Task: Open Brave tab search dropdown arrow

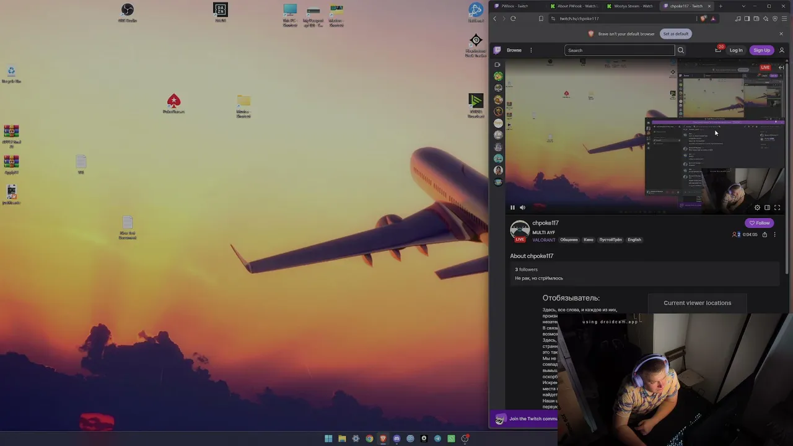Action: tap(743, 6)
